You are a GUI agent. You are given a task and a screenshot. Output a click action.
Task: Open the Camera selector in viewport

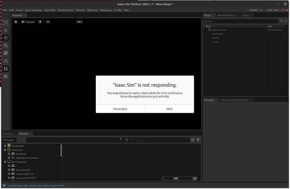click(28, 22)
